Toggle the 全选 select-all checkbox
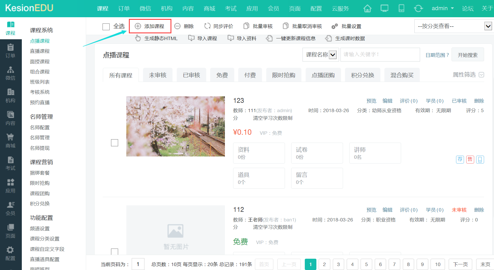Image resolution: width=494 pixels, height=270 pixels. (x=106, y=27)
